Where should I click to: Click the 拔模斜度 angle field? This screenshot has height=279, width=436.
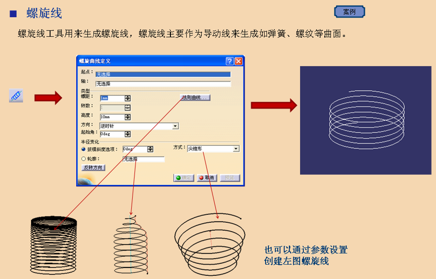coord(135,149)
